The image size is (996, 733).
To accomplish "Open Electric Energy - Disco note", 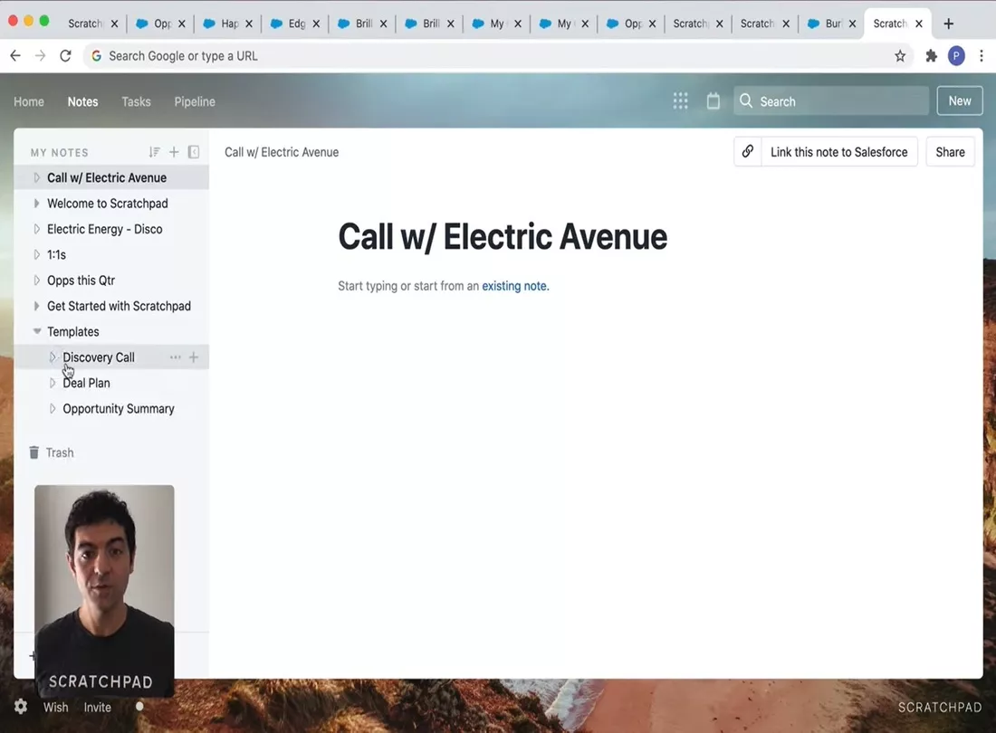I will (x=105, y=229).
